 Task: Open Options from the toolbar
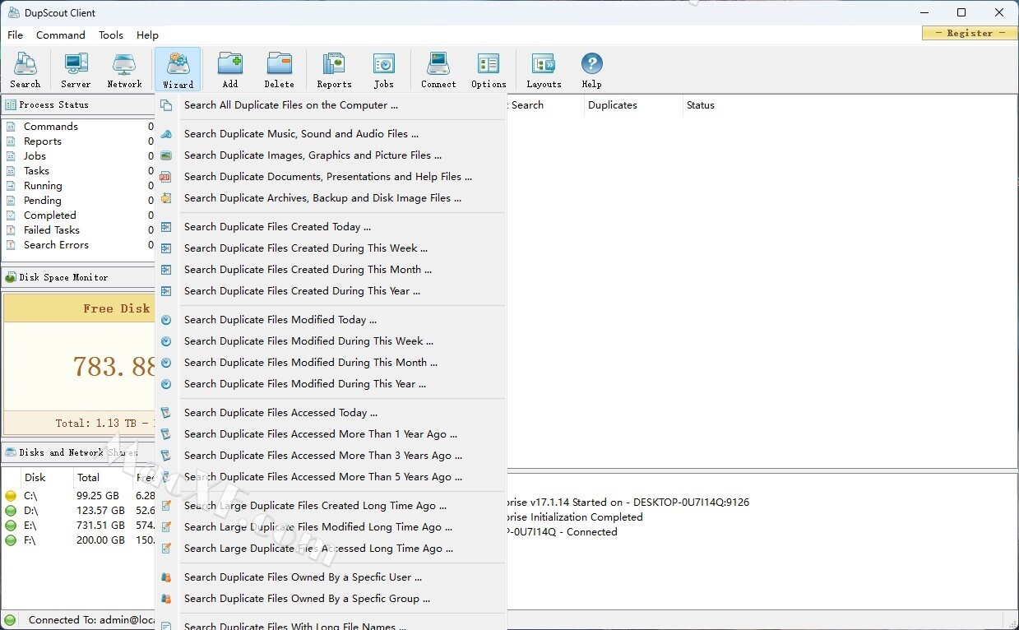(x=489, y=70)
